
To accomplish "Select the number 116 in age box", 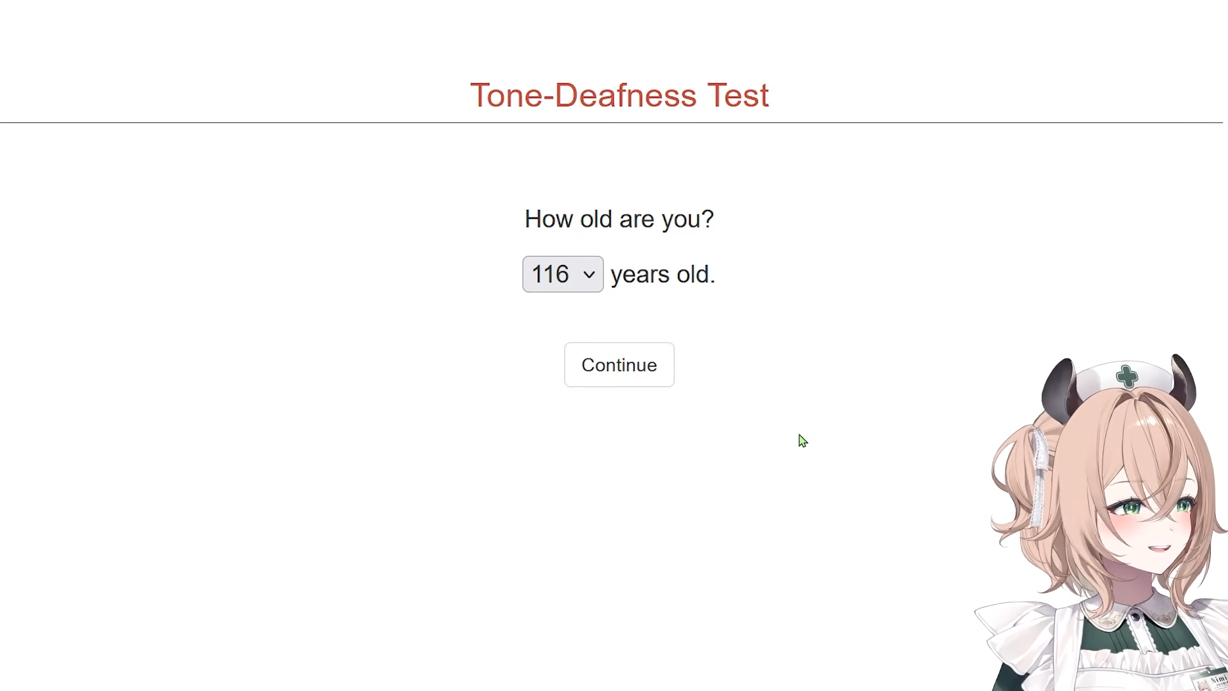I will click(550, 274).
